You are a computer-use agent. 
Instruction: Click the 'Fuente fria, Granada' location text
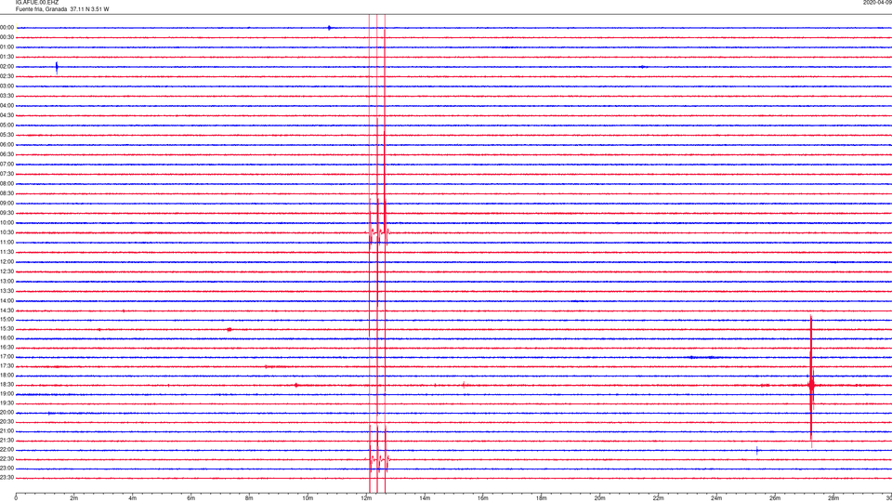[x=41, y=9]
